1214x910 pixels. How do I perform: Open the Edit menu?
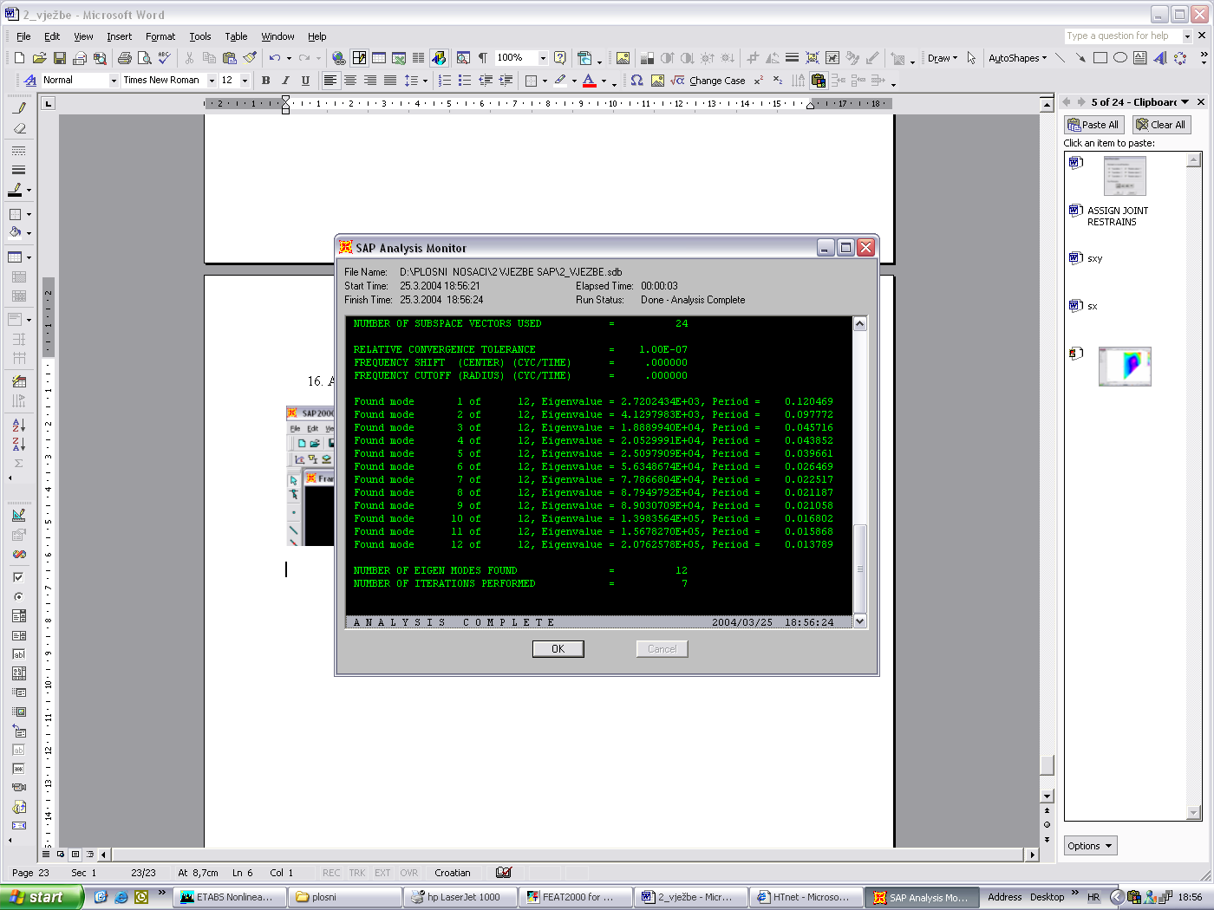point(52,36)
